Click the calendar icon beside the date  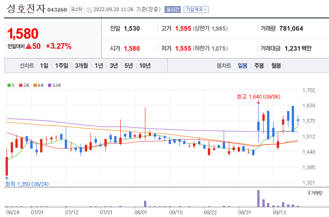(x=89, y=10)
